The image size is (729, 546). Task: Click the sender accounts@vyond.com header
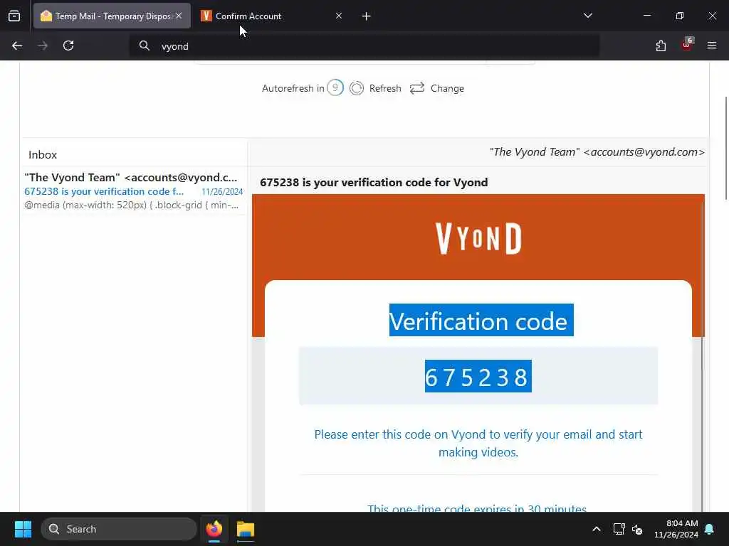tap(597, 152)
